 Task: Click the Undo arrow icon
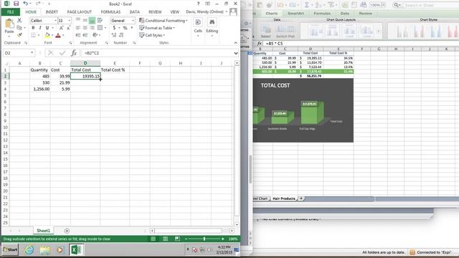tap(26, 4)
